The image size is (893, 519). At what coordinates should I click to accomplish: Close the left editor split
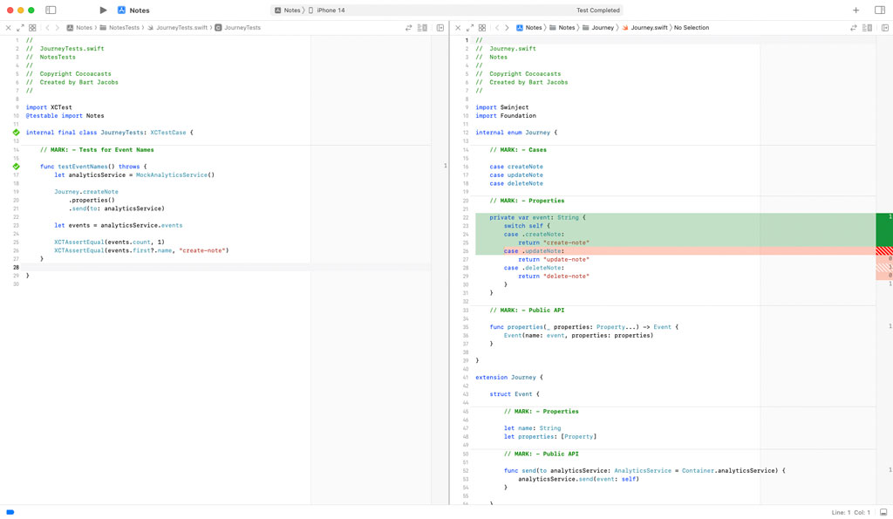coord(8,27)
